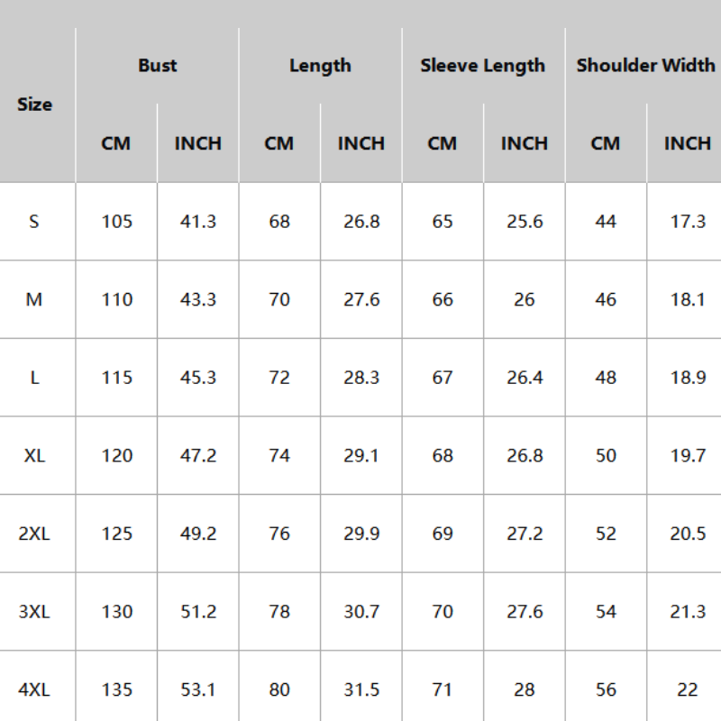
Task: Click the CM subheader under Bust
Action: tap(116, 143)
